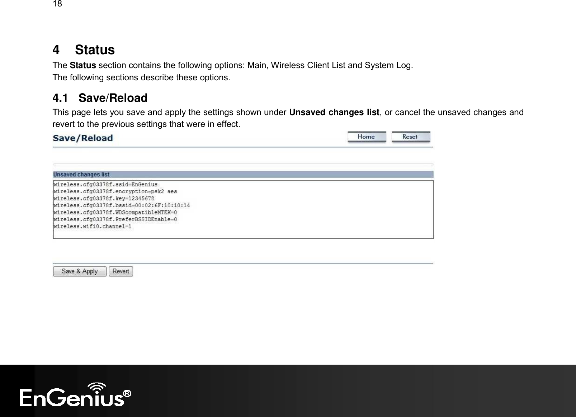This screenshot has width=576, height=417.
Task: Click the Revert button
Action: tap(121, 271)
